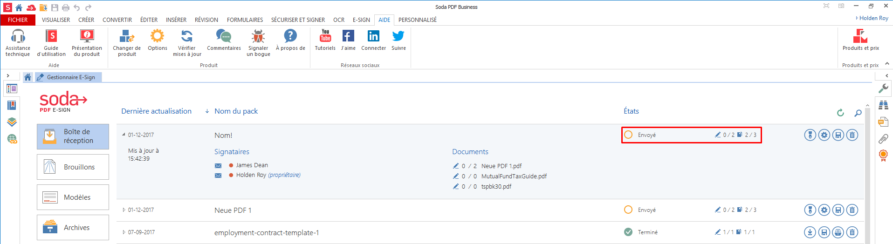Click settings gear icon for Nom! pack

tap(824, 135)
